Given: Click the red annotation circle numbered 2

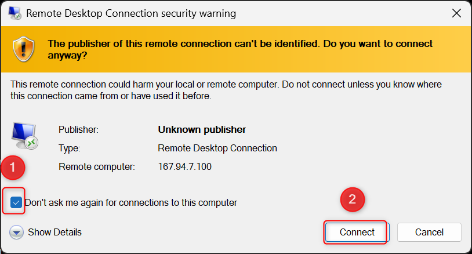Looking at the screenshot, I should click(x=351, y=200).
